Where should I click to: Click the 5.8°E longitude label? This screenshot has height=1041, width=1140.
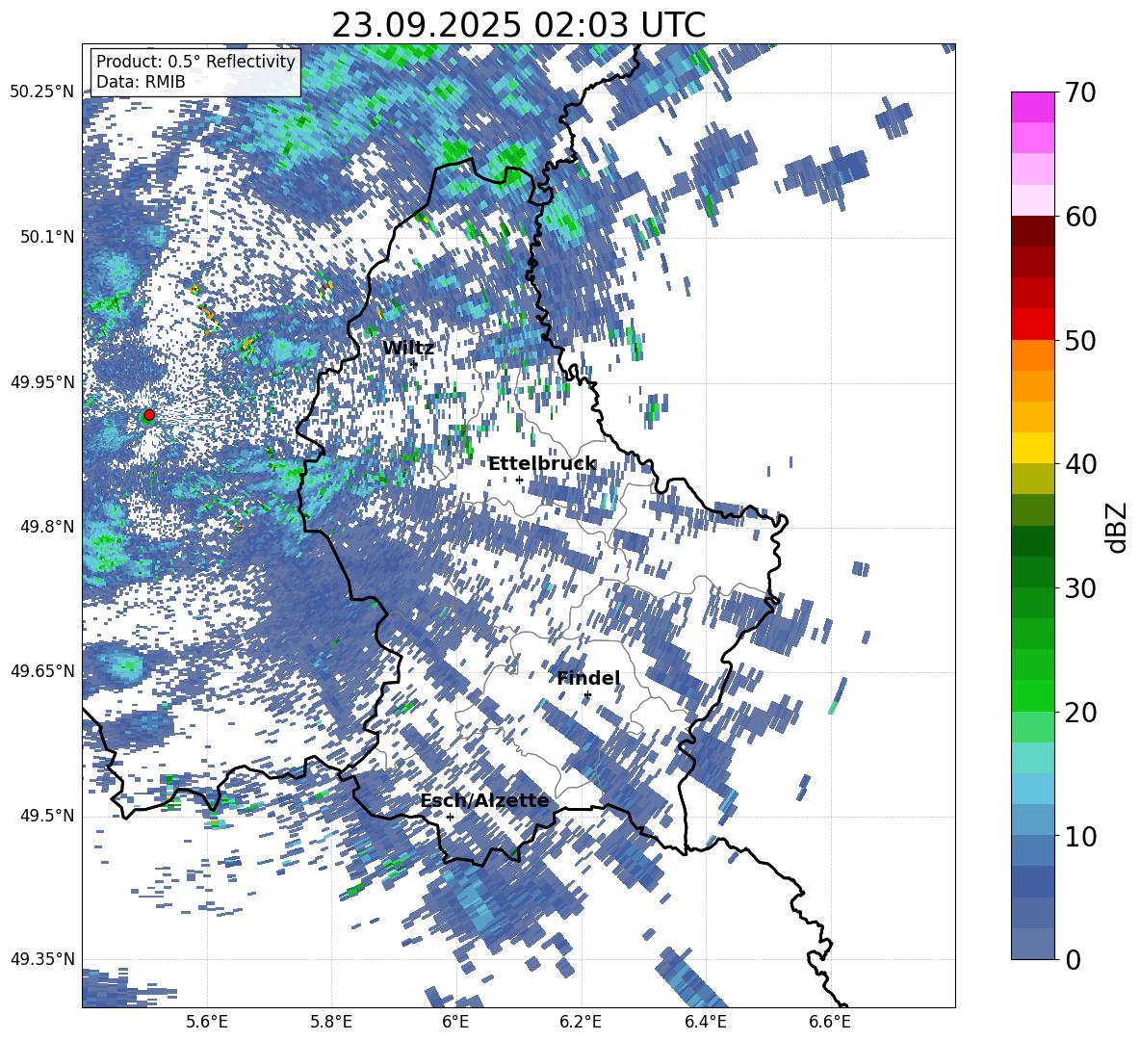pyautogui.click(x=331, y=1022)
